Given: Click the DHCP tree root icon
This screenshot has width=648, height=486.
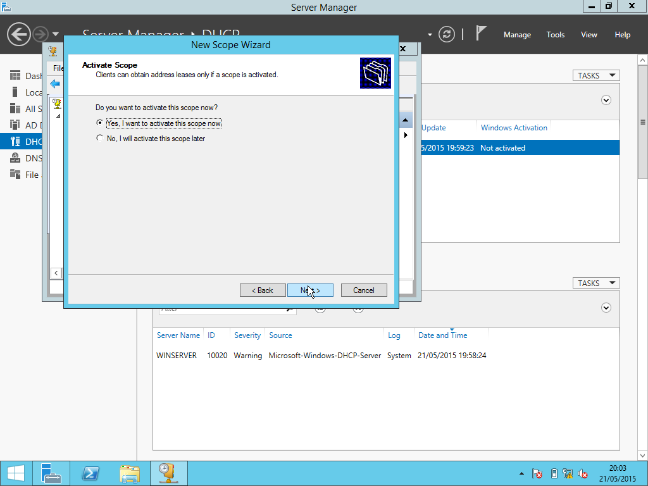Looking at the screenshot, I should click(x=57, y=103).
